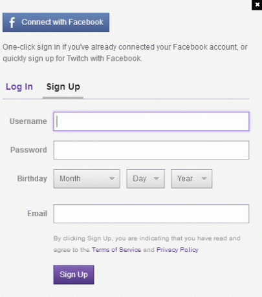Click the Year dropdown arrow icon
Viewport: 262px width, 297px height.
click(x=204, y=179)
